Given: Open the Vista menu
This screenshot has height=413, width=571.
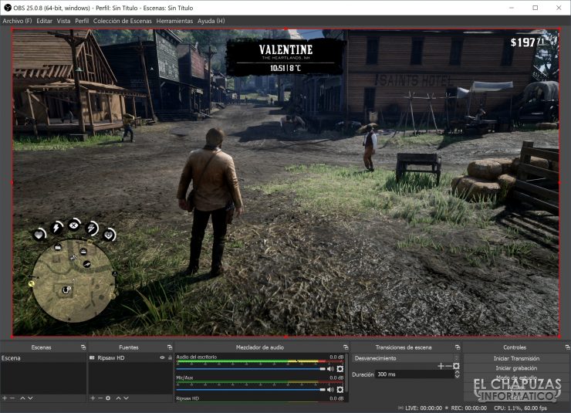Looking at the screenshot, I should tap(63, 21).
